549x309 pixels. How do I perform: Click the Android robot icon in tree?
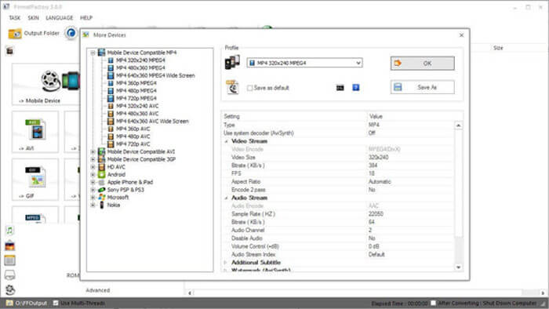(101, 174)
